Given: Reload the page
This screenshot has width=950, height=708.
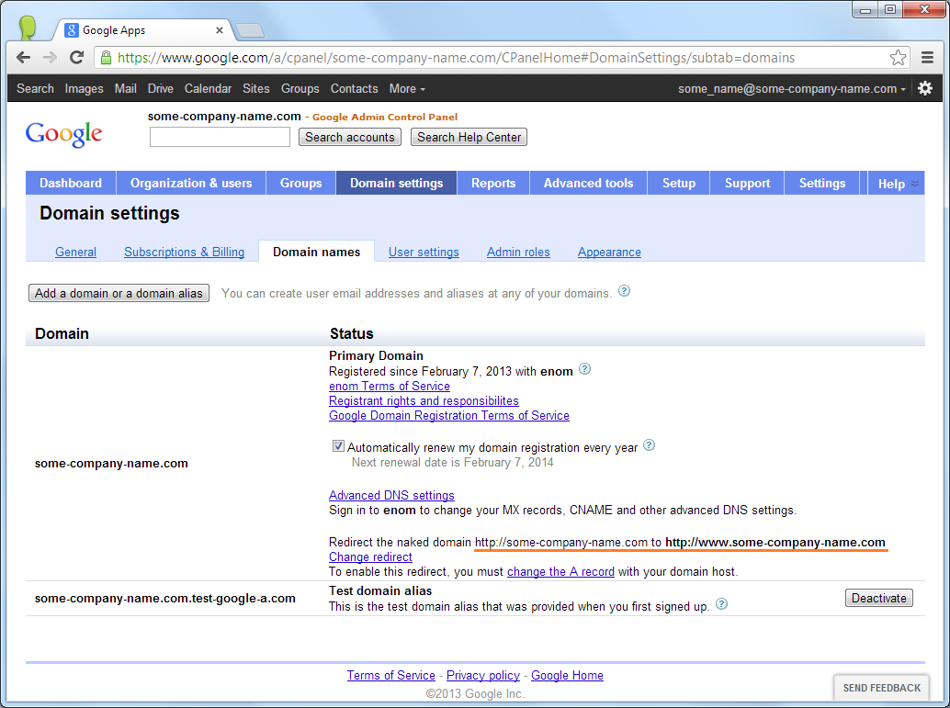Looking at the screenshot, I should [x=76, y=56].
